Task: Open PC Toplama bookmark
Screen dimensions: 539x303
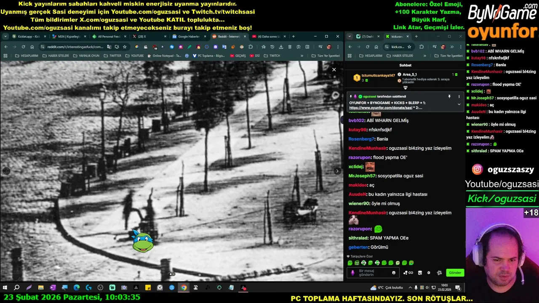Action: click(208, 56)
